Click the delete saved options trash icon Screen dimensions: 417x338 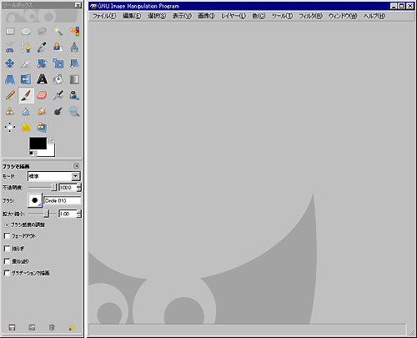tap(52, 327)
